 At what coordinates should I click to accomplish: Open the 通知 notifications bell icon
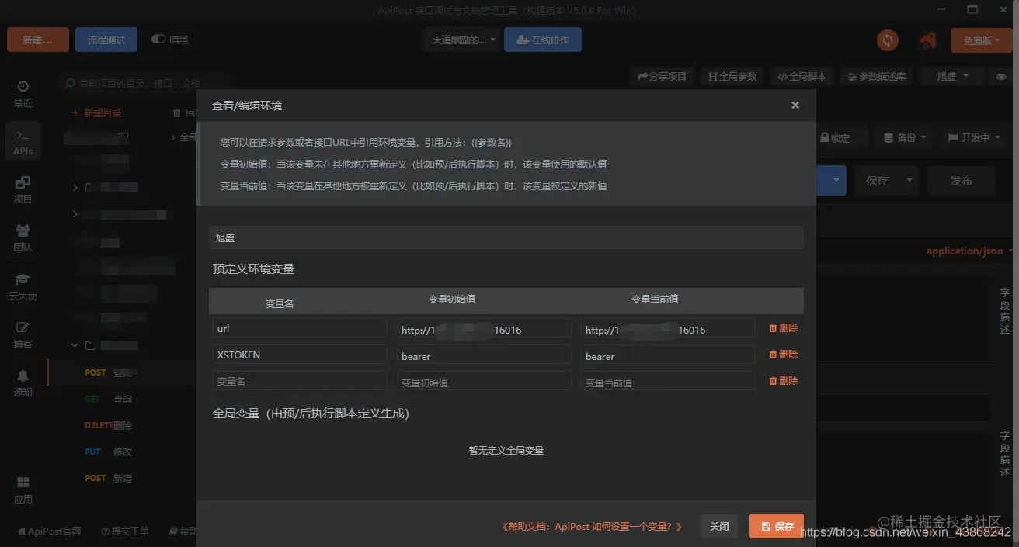(x=23, y=383)
